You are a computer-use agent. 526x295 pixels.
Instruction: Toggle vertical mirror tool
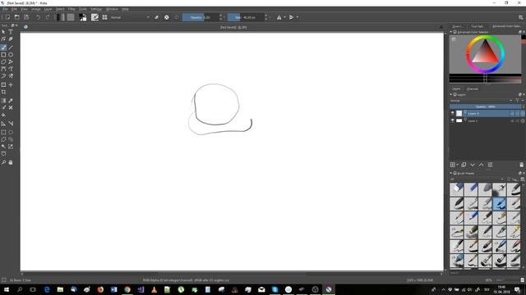click(x=291, y=17)
